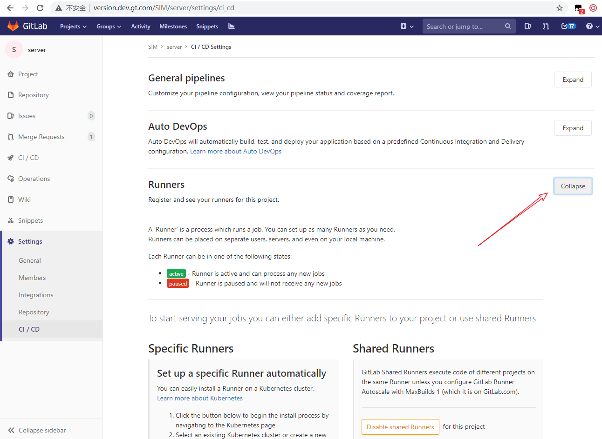
Task: Open the CI / CD rocket item in the sidebar
Action: [x=28, y=158]
